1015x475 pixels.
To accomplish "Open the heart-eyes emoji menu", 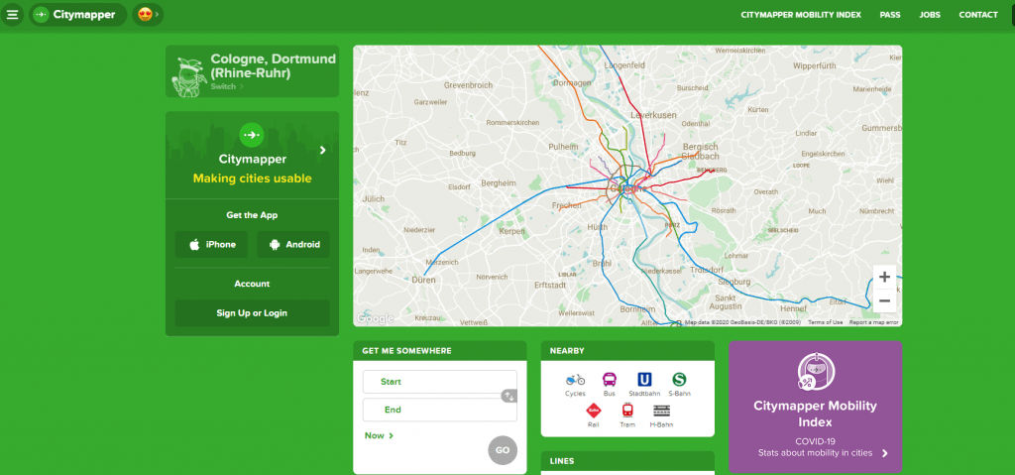I will tap(148, 14).
